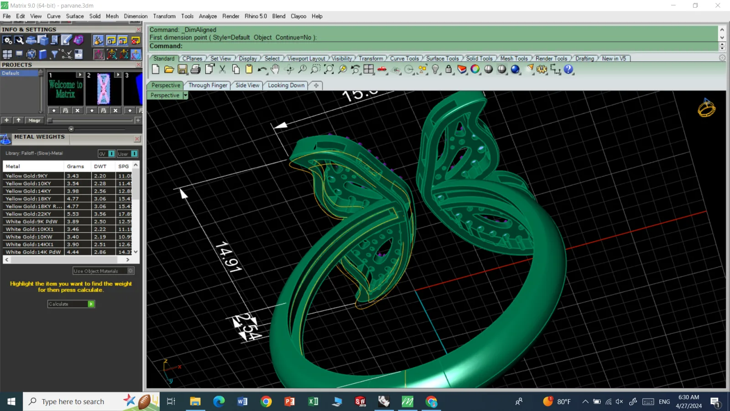Collapse panel using the round down-arrow divider
Image resolution: width=730 pixels, height=411 pixels.
click(x=71, y=129)
